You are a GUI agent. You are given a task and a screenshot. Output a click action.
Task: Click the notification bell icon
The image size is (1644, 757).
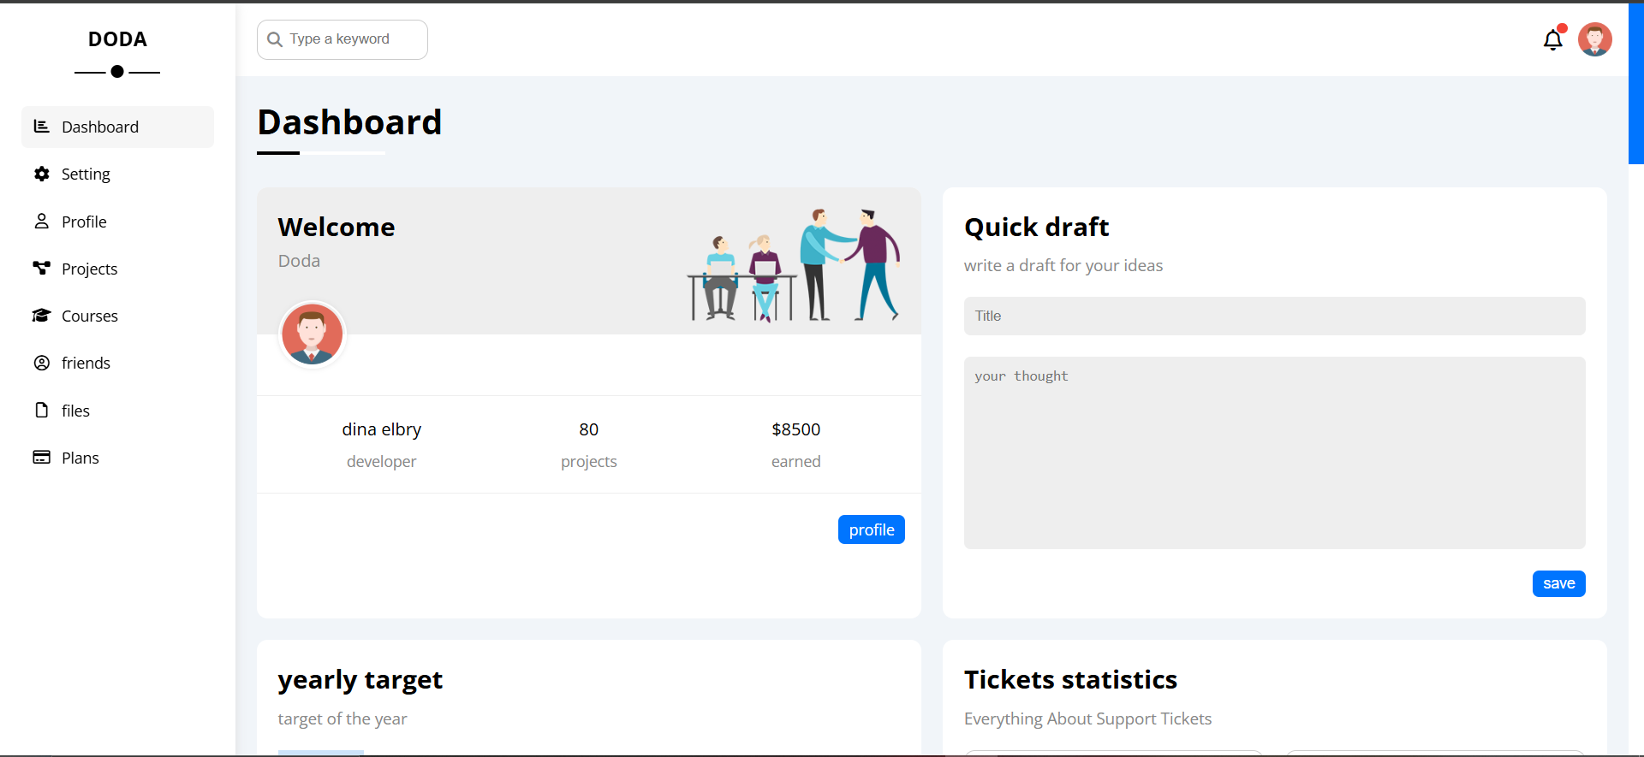[x=1552, y=40]
